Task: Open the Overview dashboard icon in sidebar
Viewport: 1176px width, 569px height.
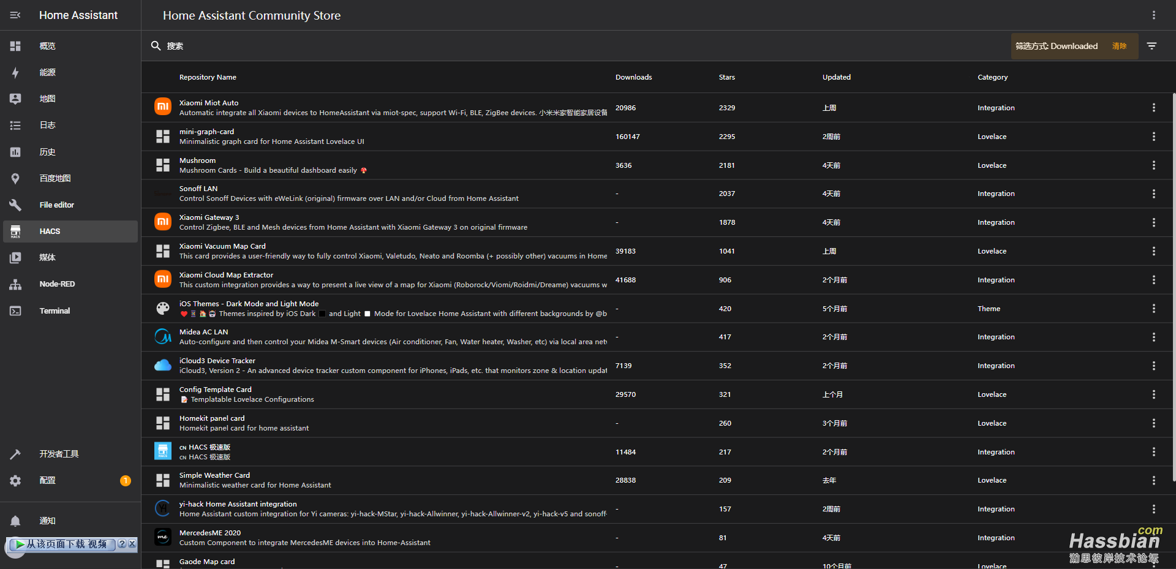Action: pyautogui.click(x=15, y=46)
